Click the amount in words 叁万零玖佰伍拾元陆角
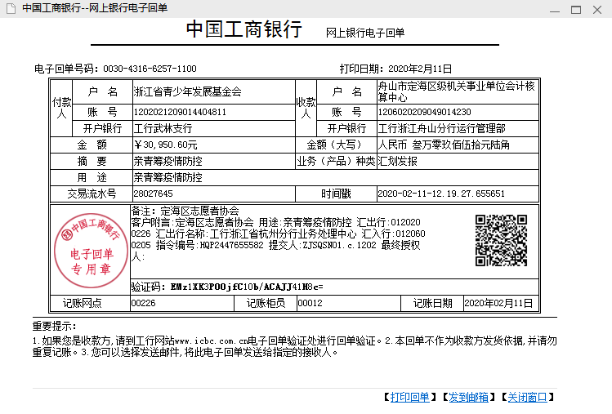 [x=461, y=145]
